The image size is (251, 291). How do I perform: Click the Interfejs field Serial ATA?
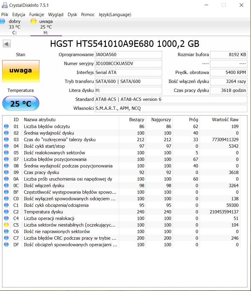tap(128, 73)
